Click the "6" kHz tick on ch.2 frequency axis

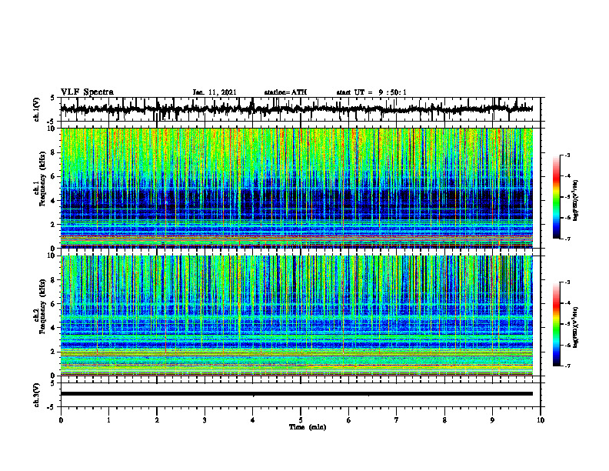click(55, 304)
